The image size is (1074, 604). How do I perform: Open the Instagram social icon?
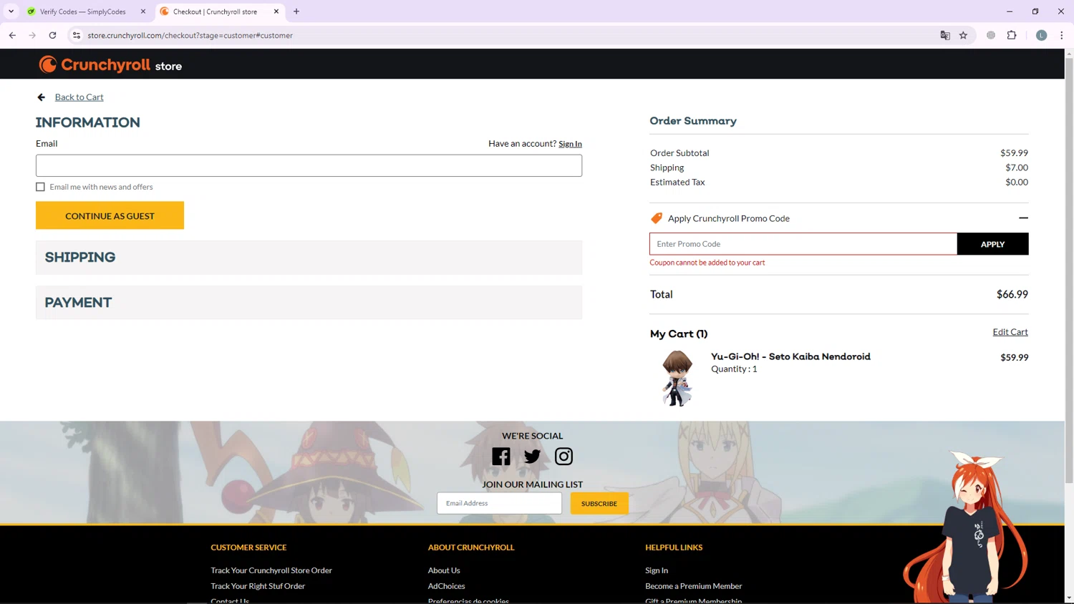click(x=563, y=457)
